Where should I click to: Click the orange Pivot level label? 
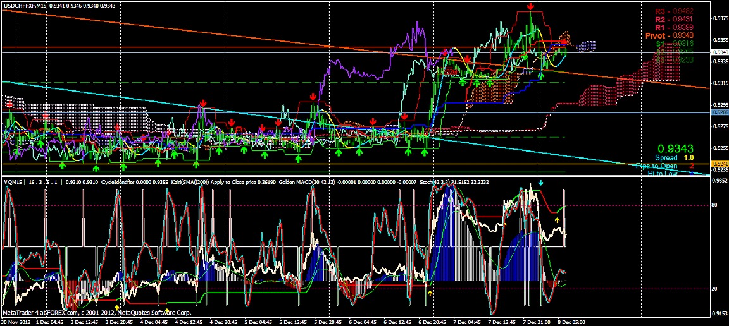coord(670,36)
